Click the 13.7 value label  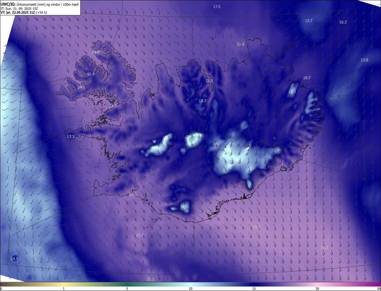(x=309, y=21)
